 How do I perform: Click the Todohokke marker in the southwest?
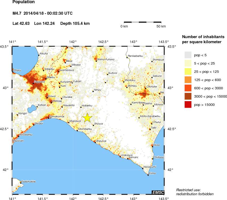coord(21,183)
